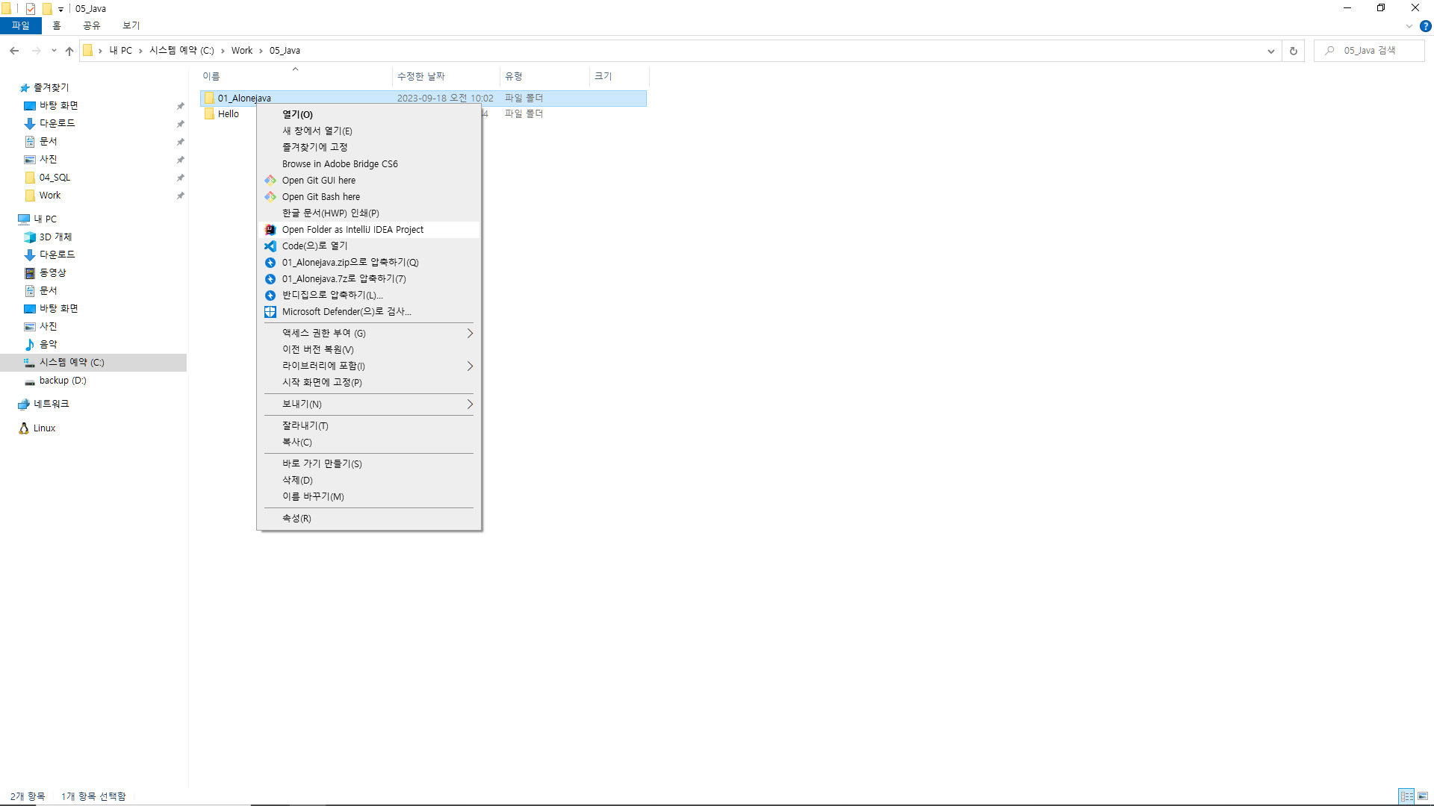
Task: Expand the 보내기(N) submenu arrow
Action: point(470,404)
